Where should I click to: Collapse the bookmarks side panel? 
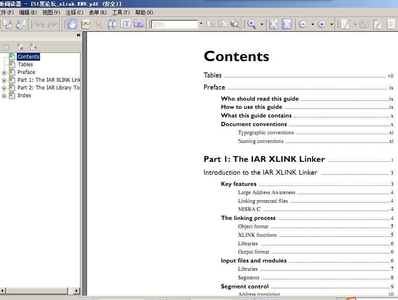click(x=78, y=35)
